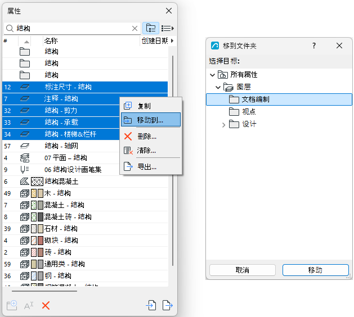The image size is (354, 317).
Task: Choose 导出... from the context menu
Action: 151,166
